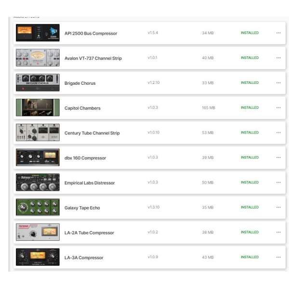Open more options for Galaxy Tape Echo
The width and height of the screenshot is (289, 289).
pyautogui.click(x=278, y=207)
